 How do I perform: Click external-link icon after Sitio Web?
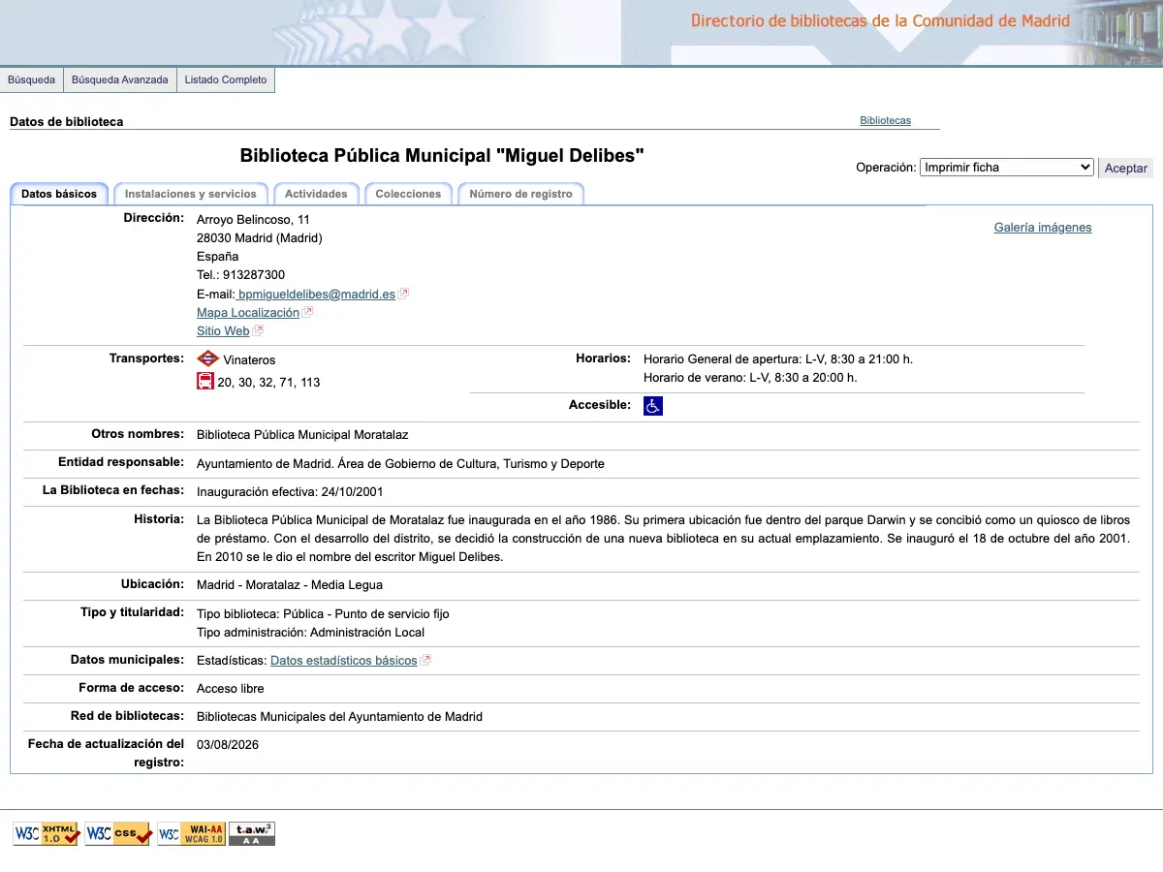tap(259, 330)
